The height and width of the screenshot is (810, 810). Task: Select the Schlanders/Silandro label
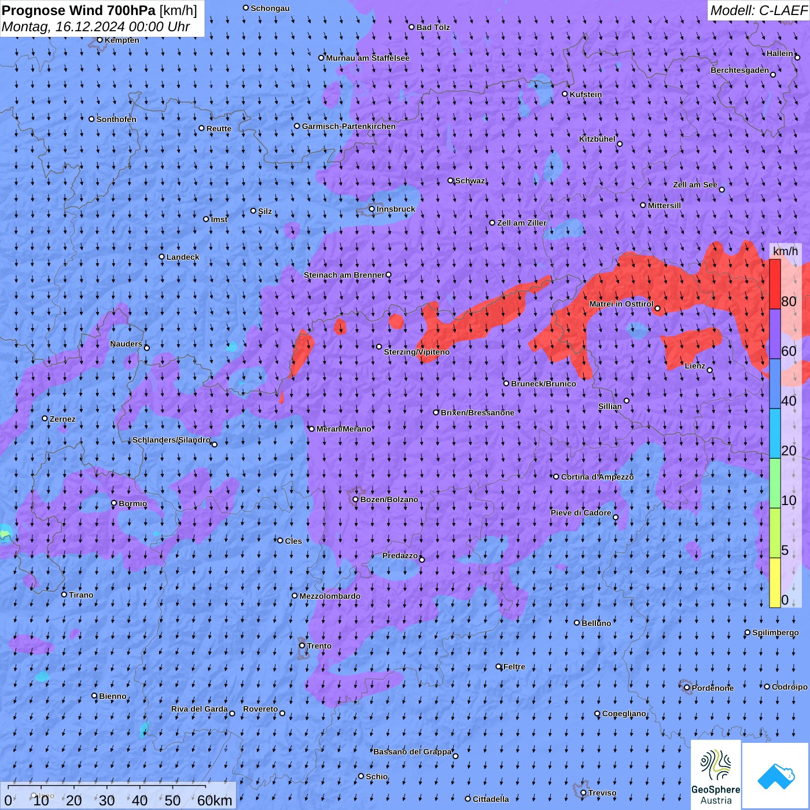point(171,440)
